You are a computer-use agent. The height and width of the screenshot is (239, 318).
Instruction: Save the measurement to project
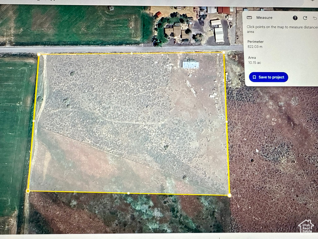point(268,77)
